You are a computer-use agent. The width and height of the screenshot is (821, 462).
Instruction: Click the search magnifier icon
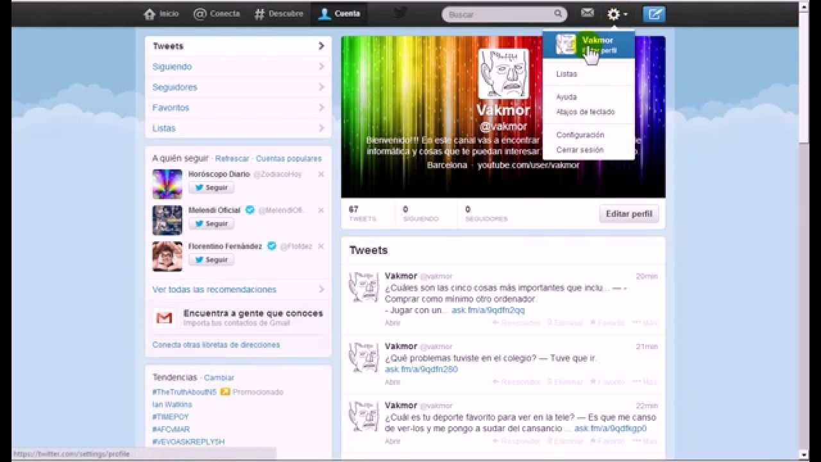(558, 13)
